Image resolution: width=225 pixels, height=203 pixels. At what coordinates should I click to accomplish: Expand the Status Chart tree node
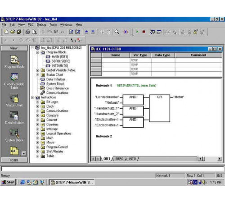click(38, 75)
